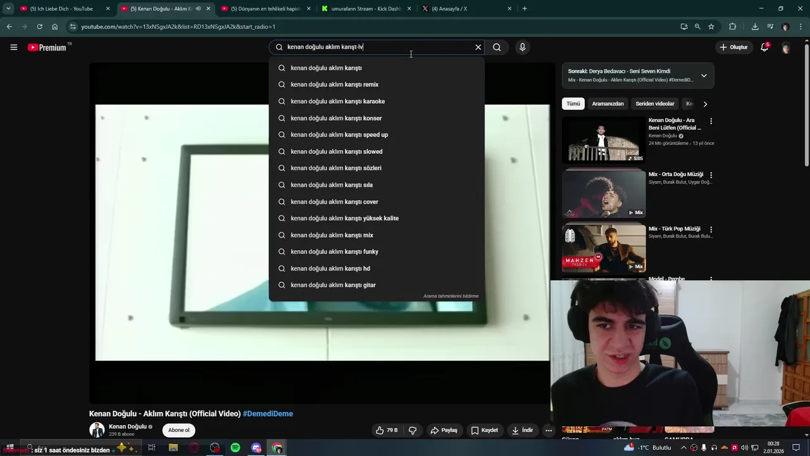Open Chrome home page button

point(54,27)
